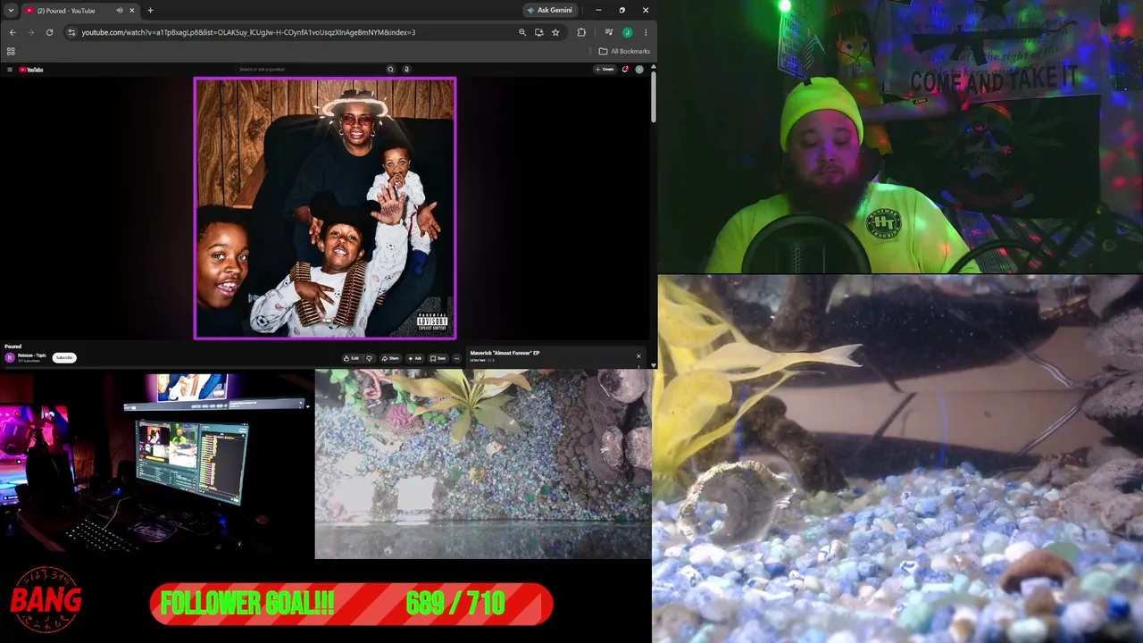Viewport: 1143px width, 643px height.
Task: Go back to the previous page
Action: (13, 32)
